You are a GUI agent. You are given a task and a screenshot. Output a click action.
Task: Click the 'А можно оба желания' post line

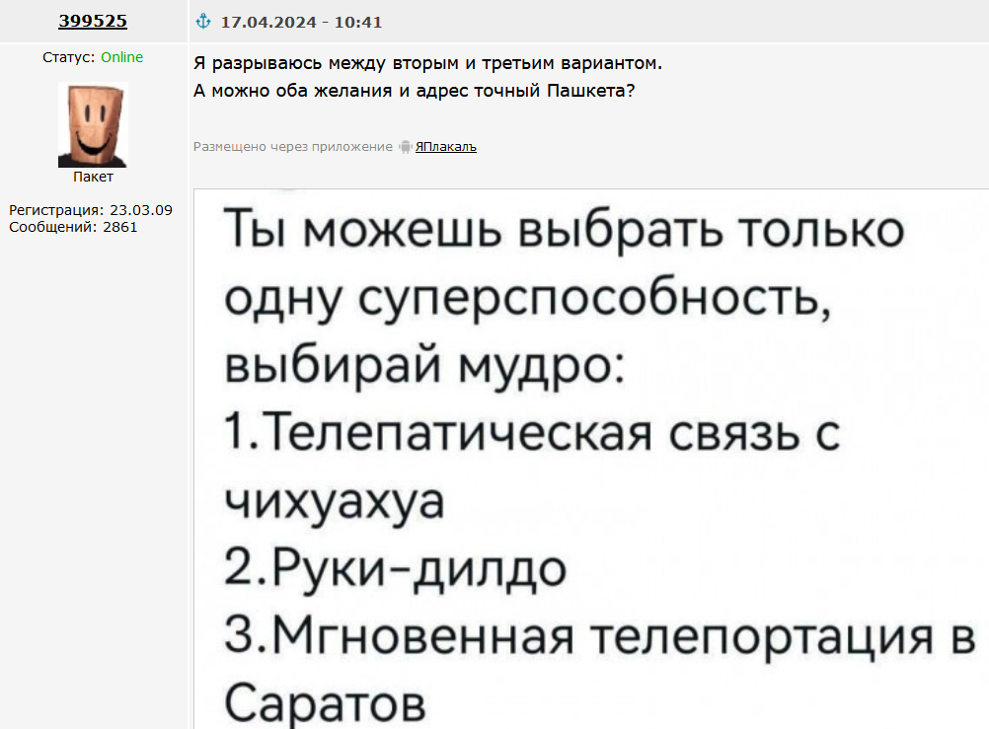pyautogui.click(x=414, y=92)
